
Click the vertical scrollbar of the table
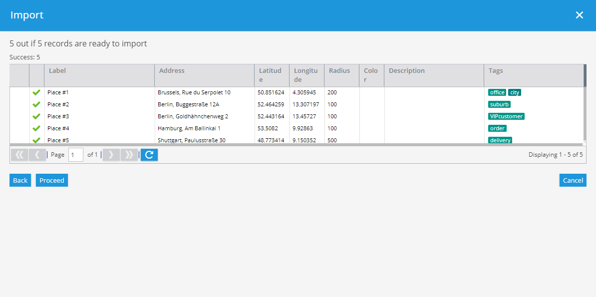coord(585,104)
